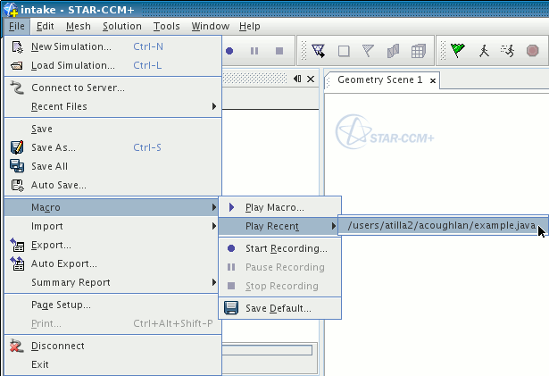
Task: Click the Play Macro triangle icon
Action: point(231,207)
